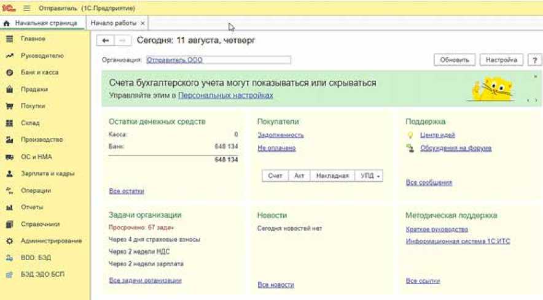Open the 1C logo menu
The image size is (543, 300).
coord(9,7)
